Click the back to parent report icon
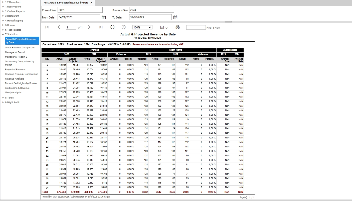The image size is (352, 201). click(x=123, y=27)
